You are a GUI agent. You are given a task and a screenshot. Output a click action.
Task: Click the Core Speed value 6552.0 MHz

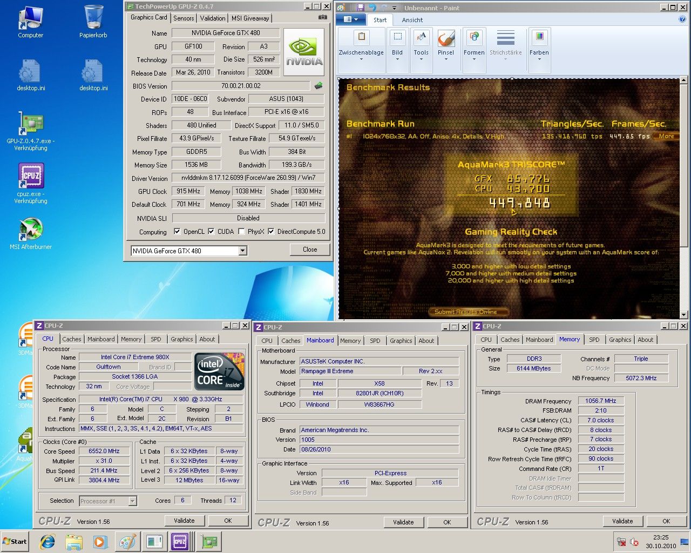[105, 451]
